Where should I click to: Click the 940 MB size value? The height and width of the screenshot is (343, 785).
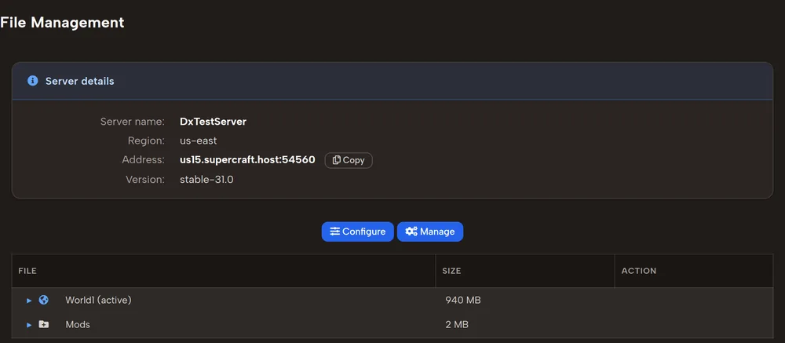coord(463,300)
